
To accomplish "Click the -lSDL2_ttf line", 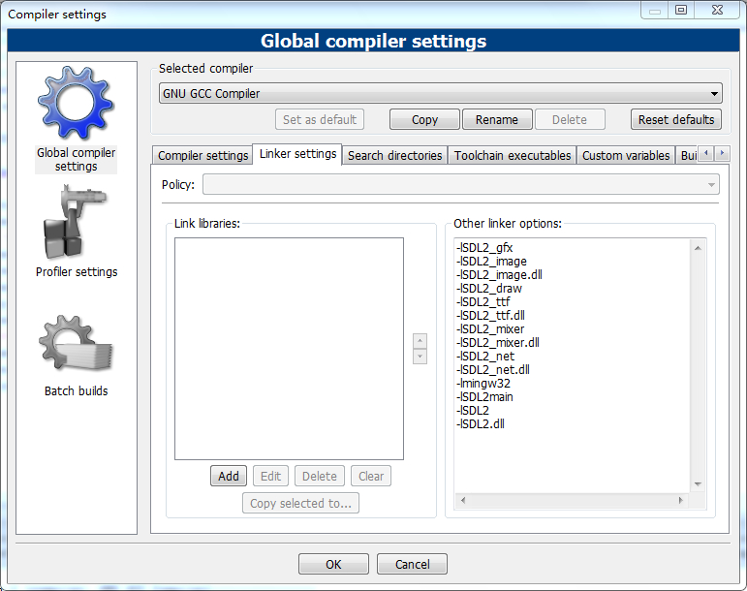I will click(482, 302).
